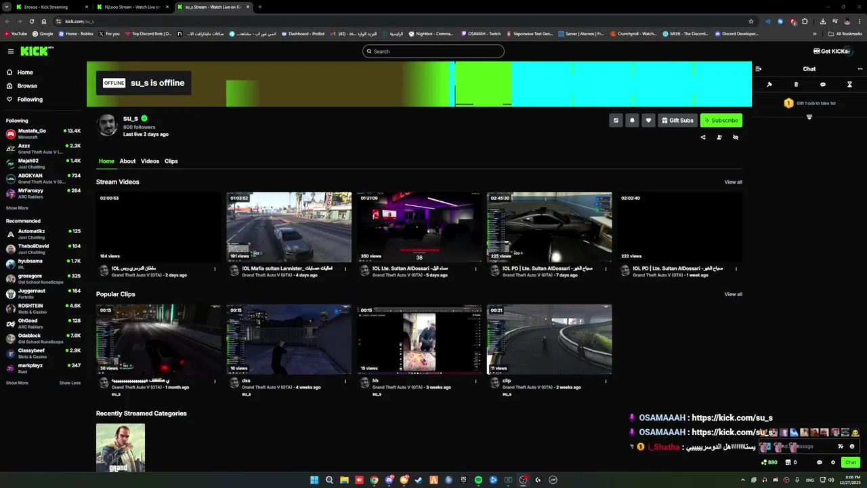Open the 'hh' clip thumbnail
The image size is (867, 488).
[419, 339]
